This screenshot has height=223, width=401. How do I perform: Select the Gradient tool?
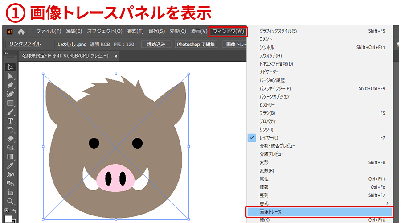click(10, 157)
